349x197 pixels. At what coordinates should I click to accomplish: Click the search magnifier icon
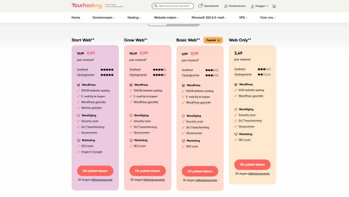pos(156,6)
